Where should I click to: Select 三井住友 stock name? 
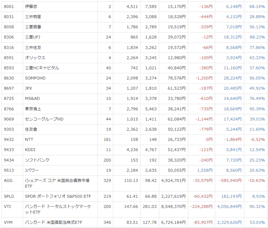(x=33, y=48)
